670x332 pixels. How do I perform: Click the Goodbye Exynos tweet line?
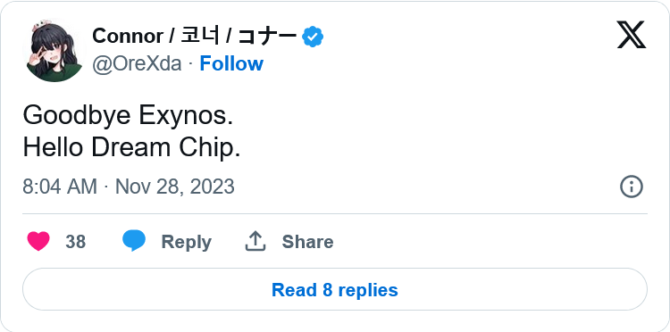(x=128, y=116)
